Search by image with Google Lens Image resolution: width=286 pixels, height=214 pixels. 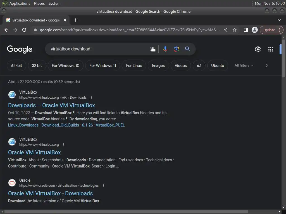click(x=177, y=49)
